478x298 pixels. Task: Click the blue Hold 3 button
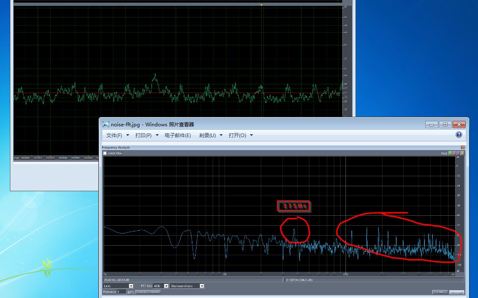click(x=458, y=153)
